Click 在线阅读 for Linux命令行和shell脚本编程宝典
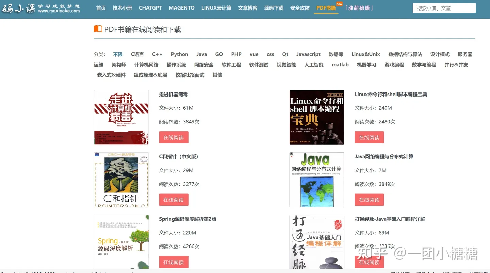 tap(369, 137)
